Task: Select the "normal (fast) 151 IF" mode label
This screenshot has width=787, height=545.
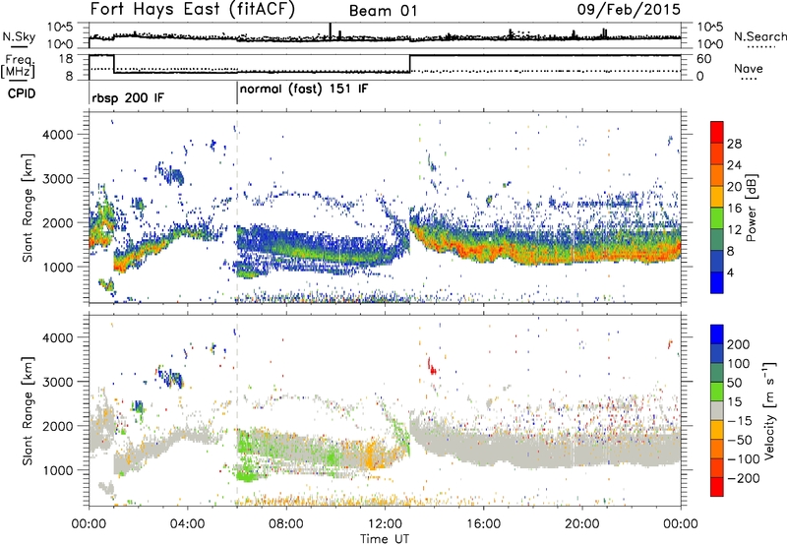Action: (304, 90)
